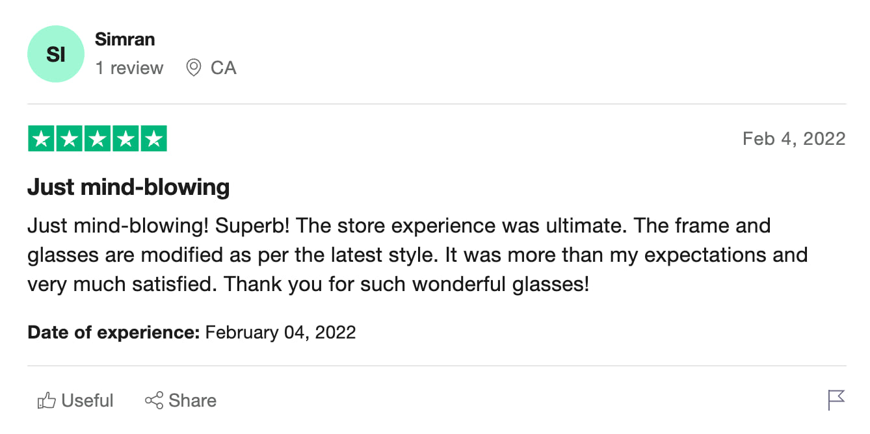View the reviewer's "1 review" count
This screenshot has width=870, height=434.
pyautogui.click(x=129, y=68)
